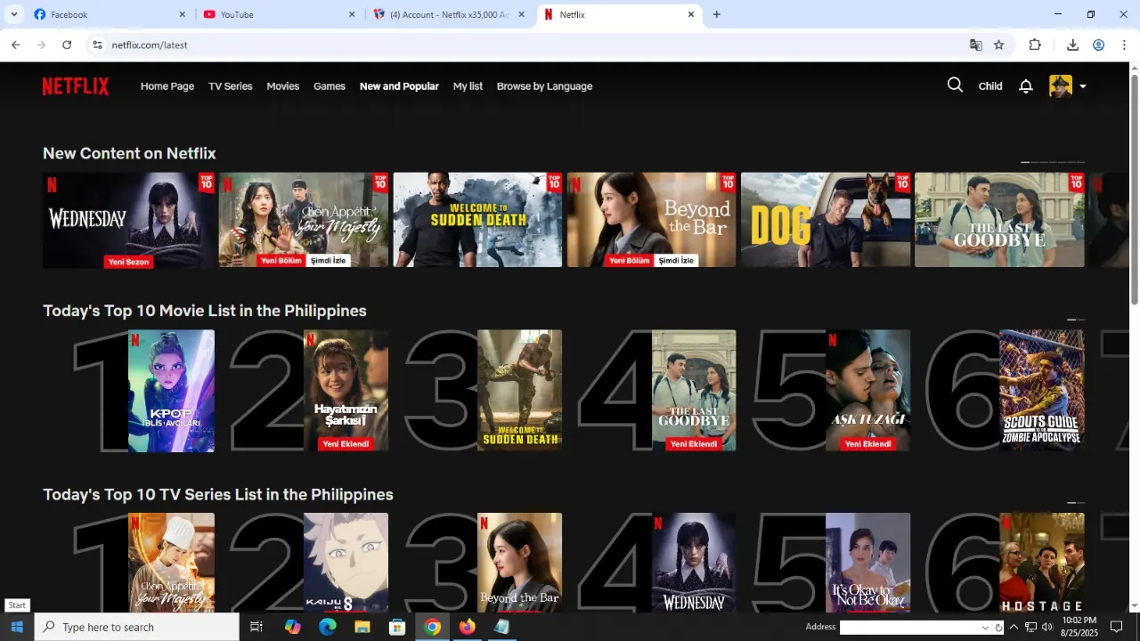Viewport: 1140px width, 641px height.
Task: Open new browser tab with plus
Action: (x=717, y=14)
